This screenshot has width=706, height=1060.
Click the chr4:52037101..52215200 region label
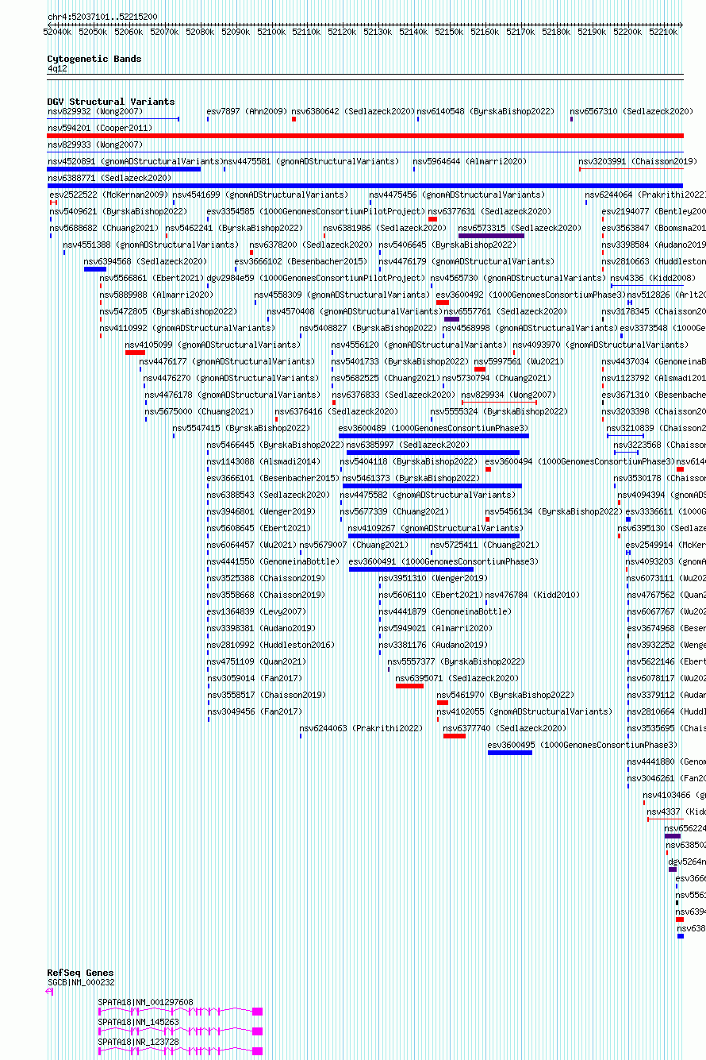[102, 16]
